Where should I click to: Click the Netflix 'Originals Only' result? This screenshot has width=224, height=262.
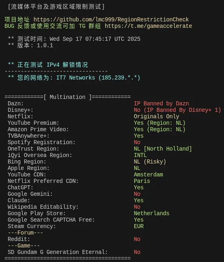click(156, 116)
